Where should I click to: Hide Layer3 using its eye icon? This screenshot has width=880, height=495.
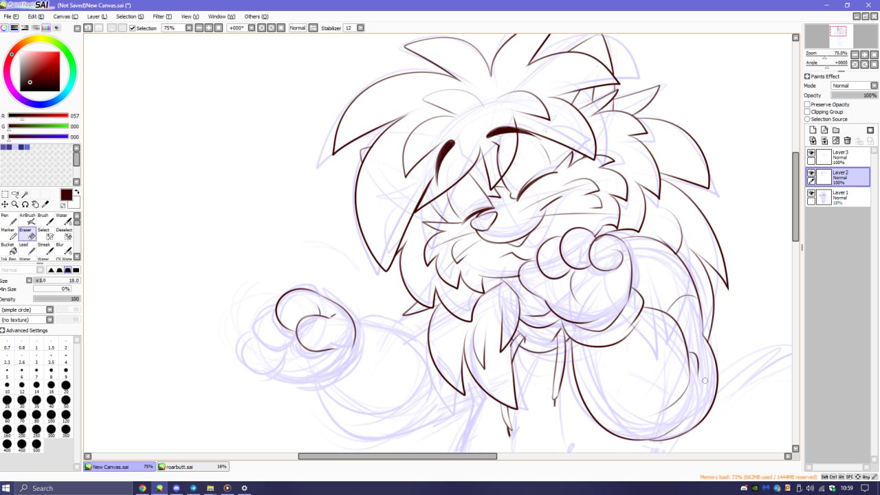pos(811,153)
